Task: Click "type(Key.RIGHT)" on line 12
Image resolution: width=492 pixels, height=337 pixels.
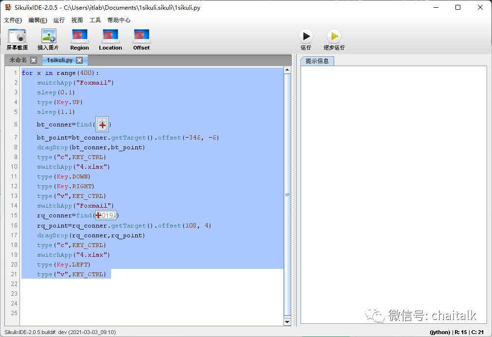Action: 66,186
